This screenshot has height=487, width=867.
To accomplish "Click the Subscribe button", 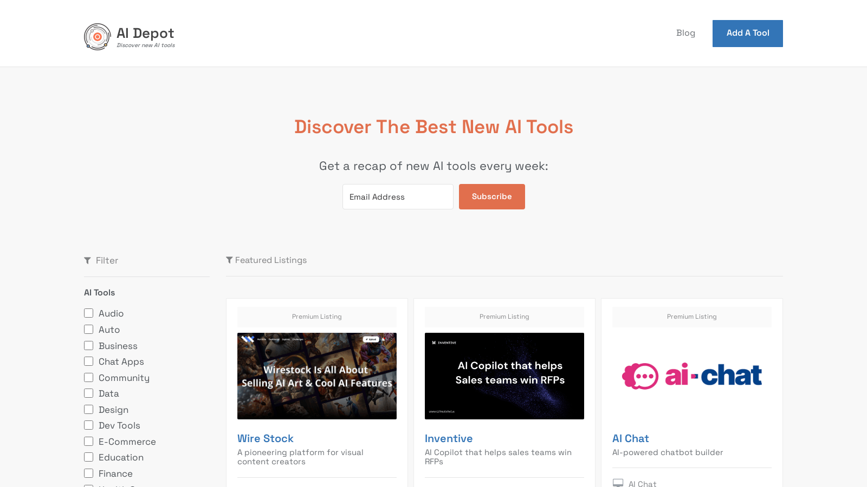I will (x=492, y=196).
